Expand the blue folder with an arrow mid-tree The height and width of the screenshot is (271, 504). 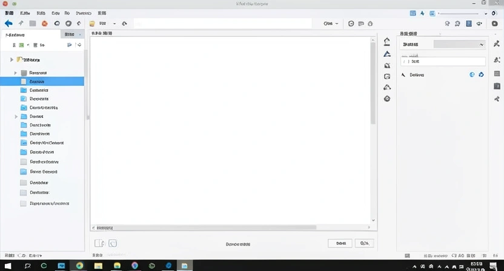click(x=16, y=117)
